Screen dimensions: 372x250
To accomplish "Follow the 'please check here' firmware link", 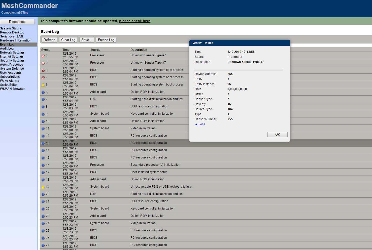I will pyautogui.click(x=134, y=21).
